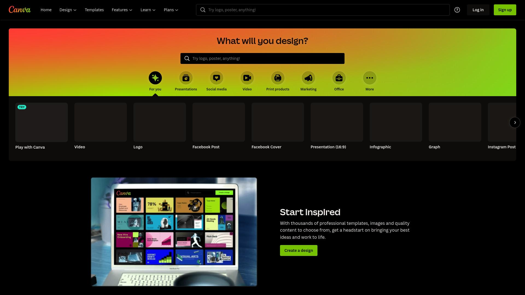The height and width of the screenshot is (295, 525).
Task: Focus the top header search field
Action: pos(323,10)
